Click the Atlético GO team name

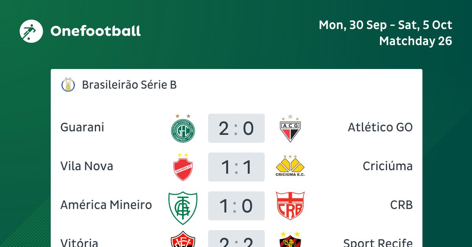[380, 127]
